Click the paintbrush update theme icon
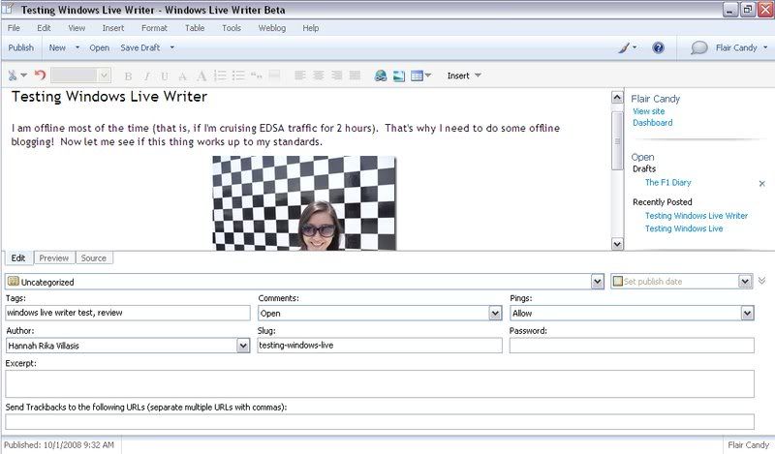The image size is (775, 454). coord(624,47)
